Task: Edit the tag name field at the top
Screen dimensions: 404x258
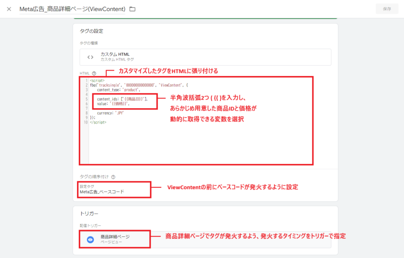Action: tap(72, 9)
